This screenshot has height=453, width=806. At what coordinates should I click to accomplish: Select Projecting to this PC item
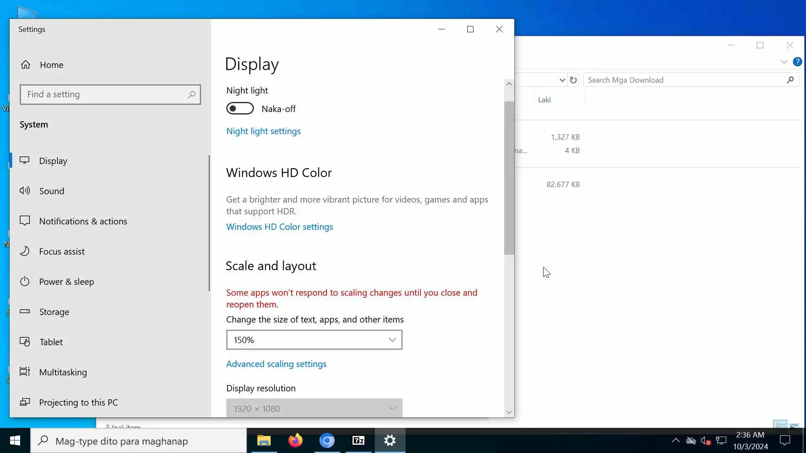coord(78,402)
